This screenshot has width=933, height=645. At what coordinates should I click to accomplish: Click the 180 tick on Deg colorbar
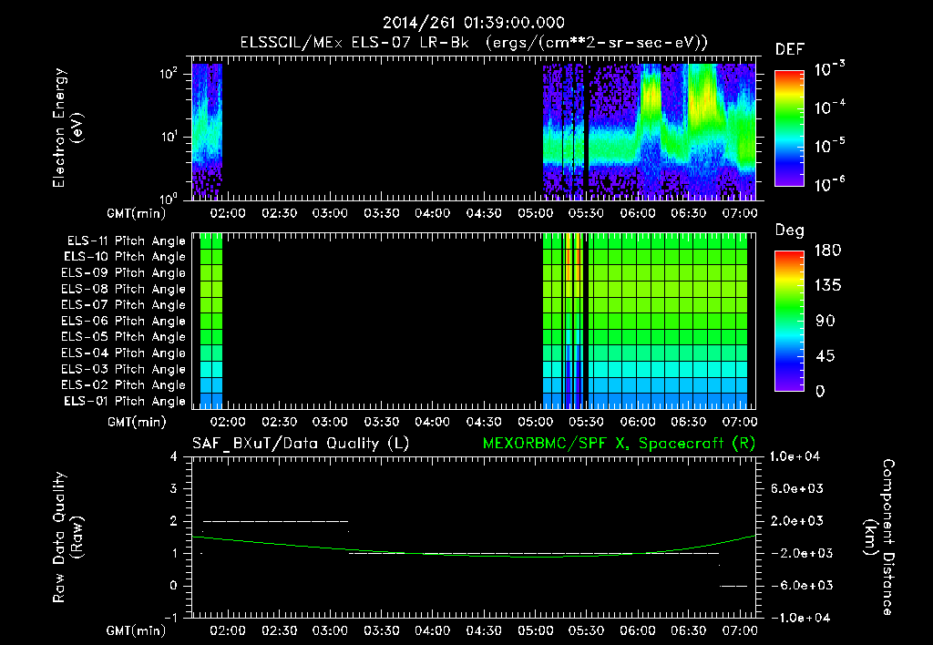[827, 251]
